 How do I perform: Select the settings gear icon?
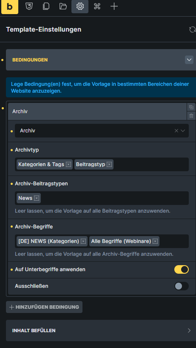click(80, 6)
